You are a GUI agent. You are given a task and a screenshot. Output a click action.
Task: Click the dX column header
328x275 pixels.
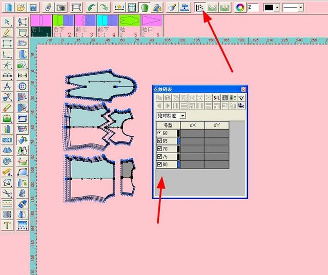193,125
